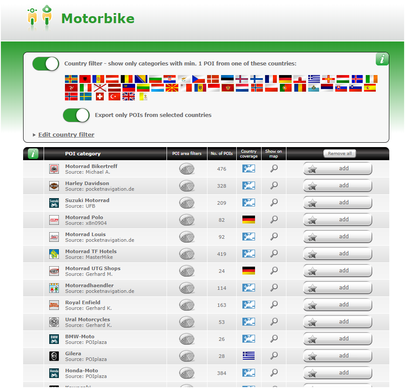Select the Ural Motorcycles category name
The width and height of the screenshot is (405, 388).
click(x=88, y=319)
